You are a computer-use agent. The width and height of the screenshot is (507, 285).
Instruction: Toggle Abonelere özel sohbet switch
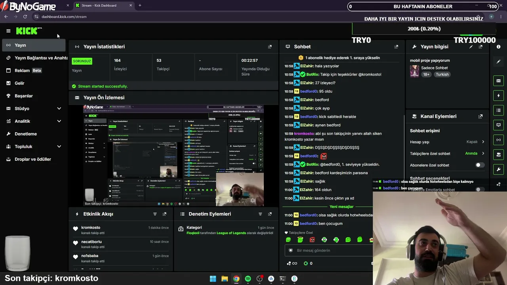click(480, 165)
